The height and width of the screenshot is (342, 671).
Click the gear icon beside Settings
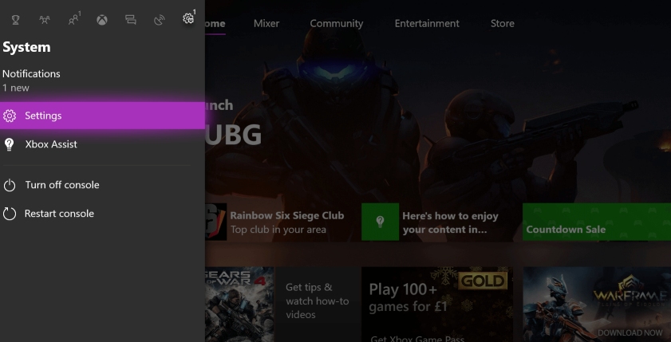(10, 116)
